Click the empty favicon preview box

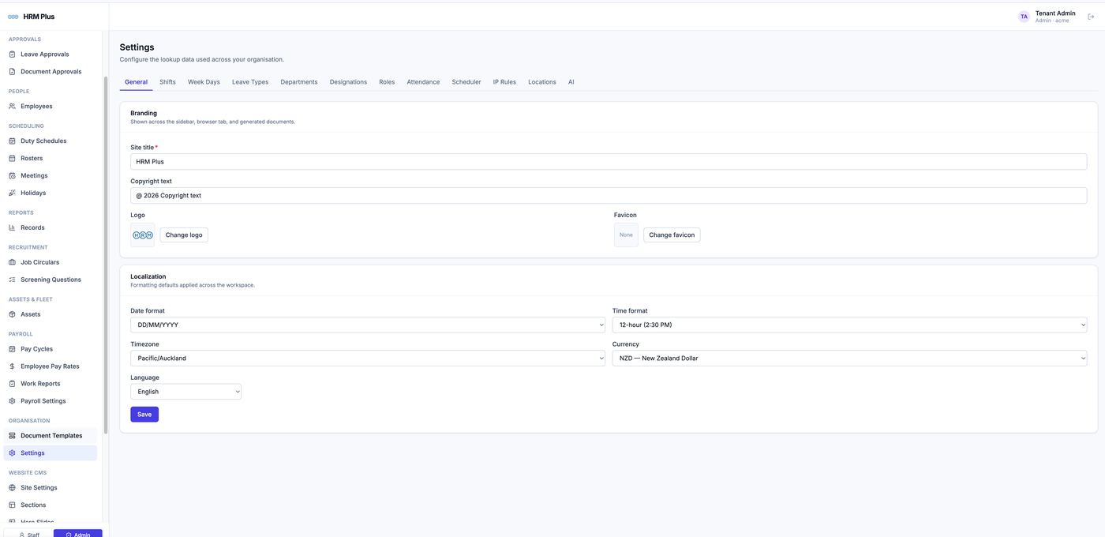626,235
